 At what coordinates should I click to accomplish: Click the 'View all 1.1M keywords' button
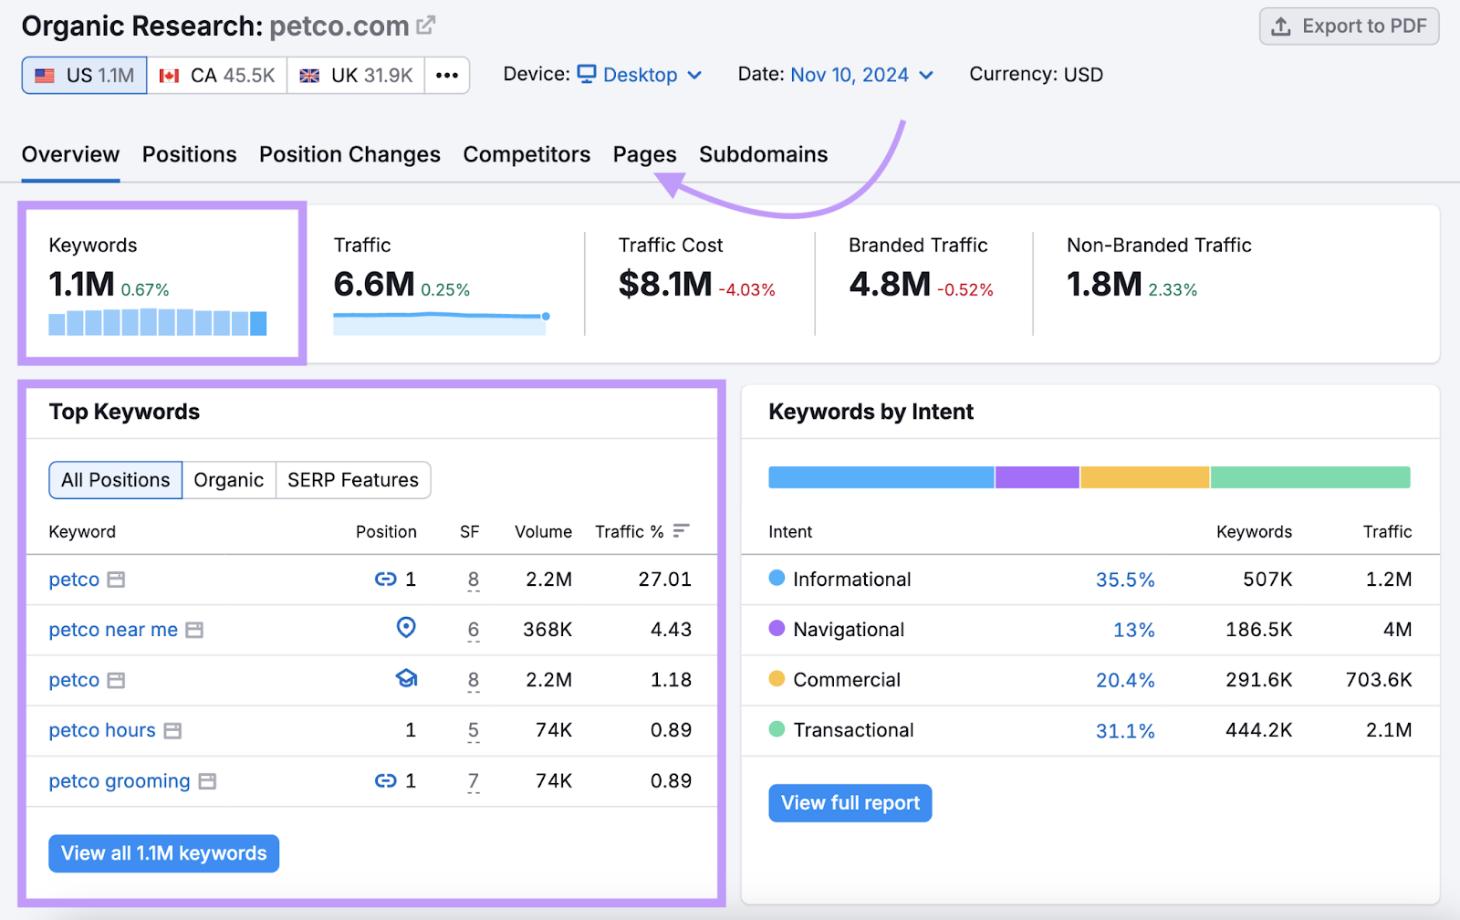(163, 852)
